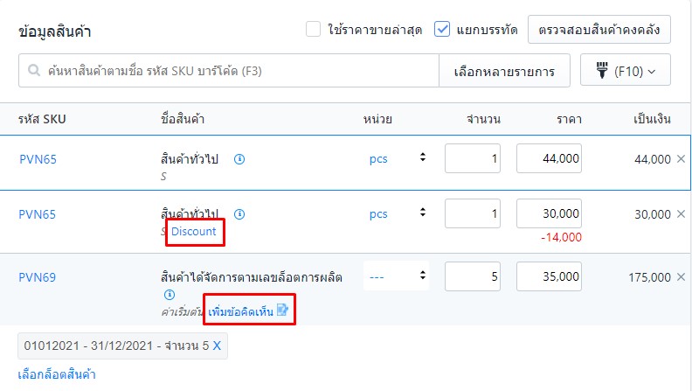Screen dimensions: 692x391
Task: Click info icon on discounted PVN65 row
Action: (239, 214)
